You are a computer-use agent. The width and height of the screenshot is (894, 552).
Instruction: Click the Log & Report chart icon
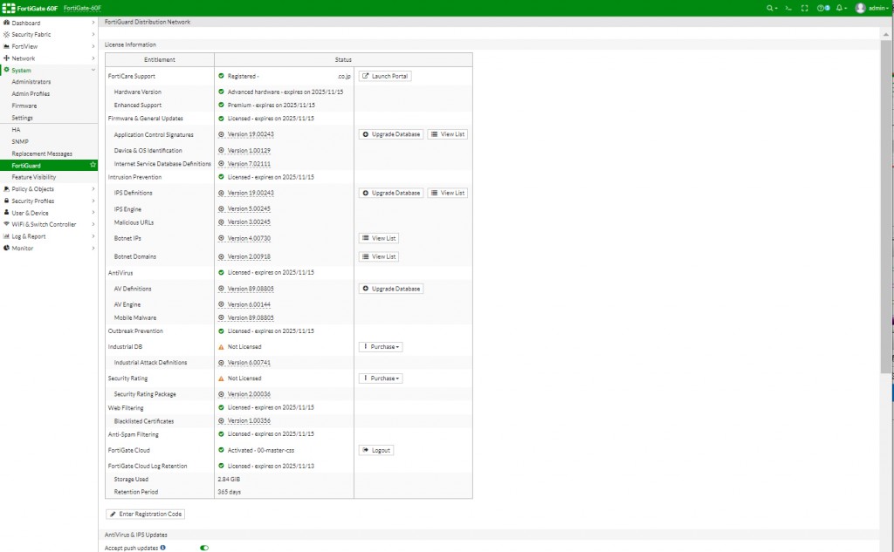point(6,236)
